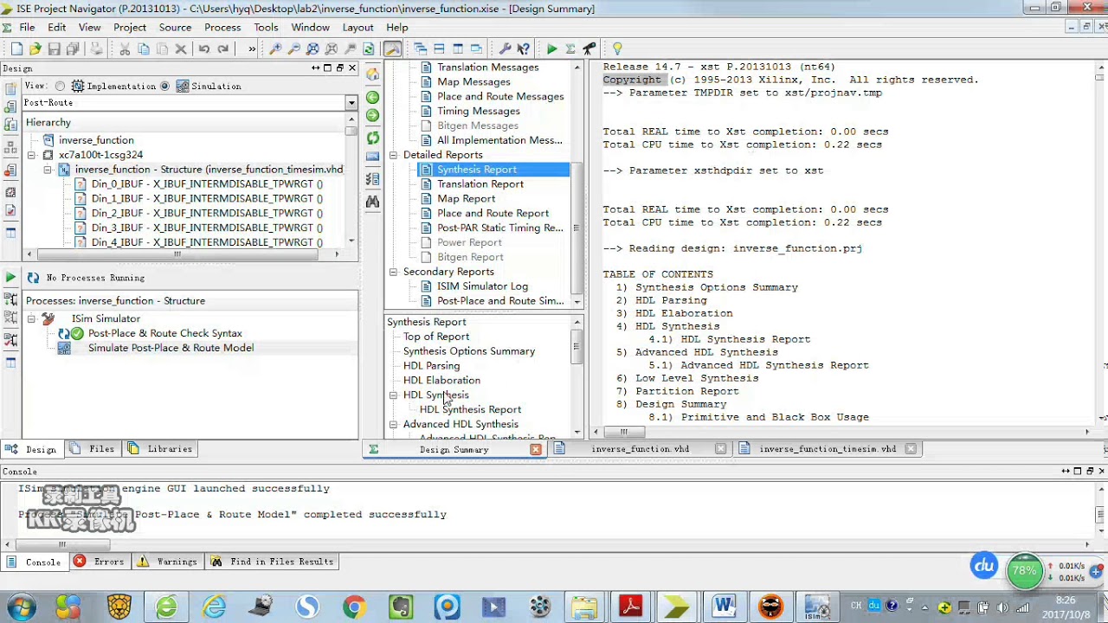This screenshot has width=1108, height=623.
Task: Open the Project menu
Action: tap(130, 27)
